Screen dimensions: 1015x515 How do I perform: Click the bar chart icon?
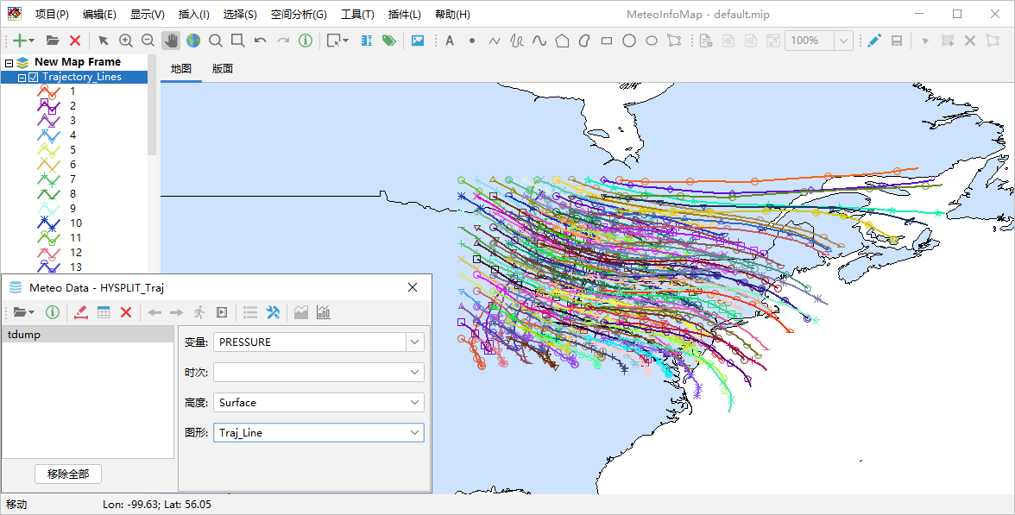click(324, 312)
